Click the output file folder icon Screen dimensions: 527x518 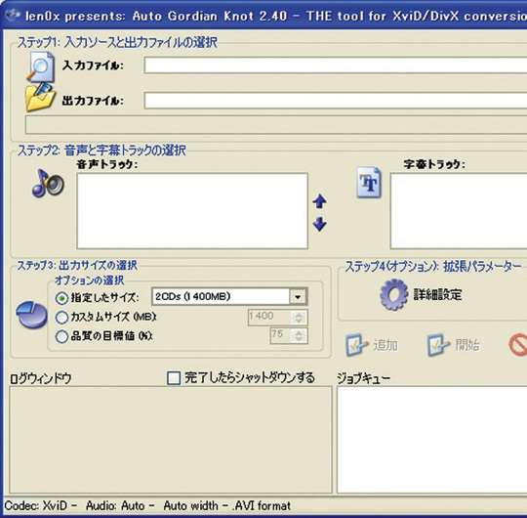pyautogui.click(x=40, y=98)
